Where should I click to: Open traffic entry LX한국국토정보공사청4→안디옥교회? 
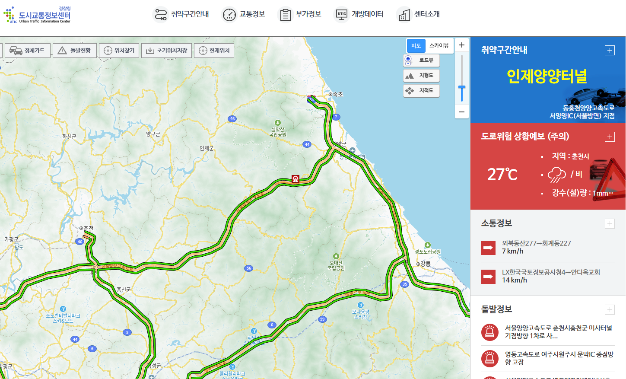pyautogui.click(x=551, y=272)
